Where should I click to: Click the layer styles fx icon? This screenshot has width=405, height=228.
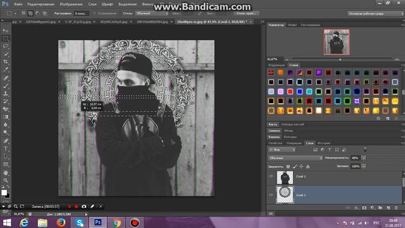356,208
